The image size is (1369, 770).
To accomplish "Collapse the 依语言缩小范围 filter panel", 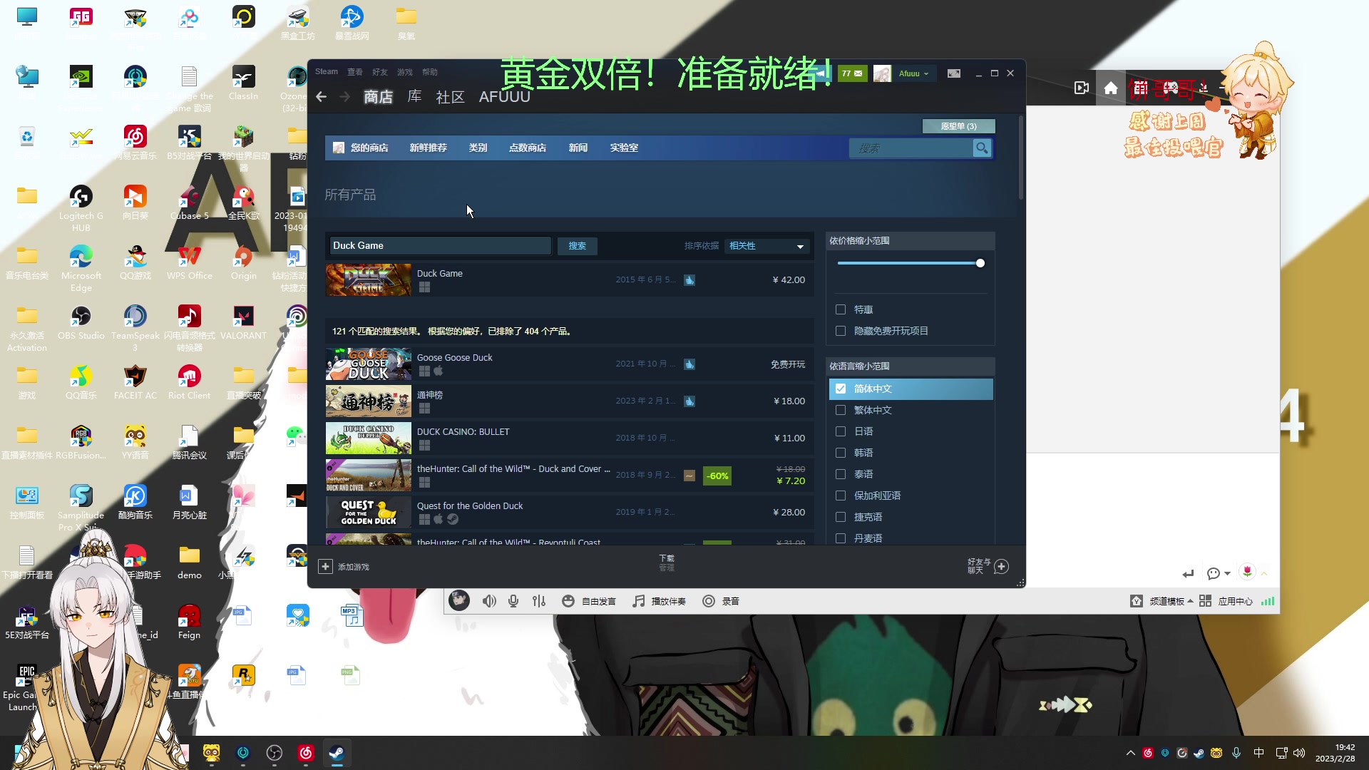I will (910, 366).
